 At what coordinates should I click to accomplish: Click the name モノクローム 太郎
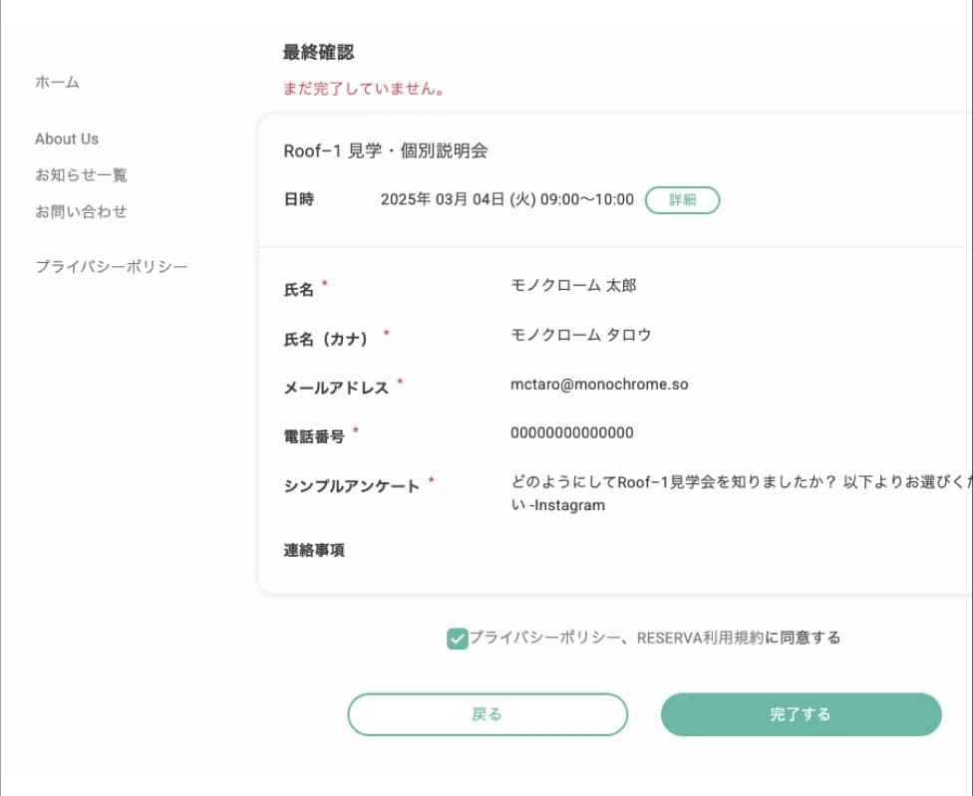coord(573,286)
